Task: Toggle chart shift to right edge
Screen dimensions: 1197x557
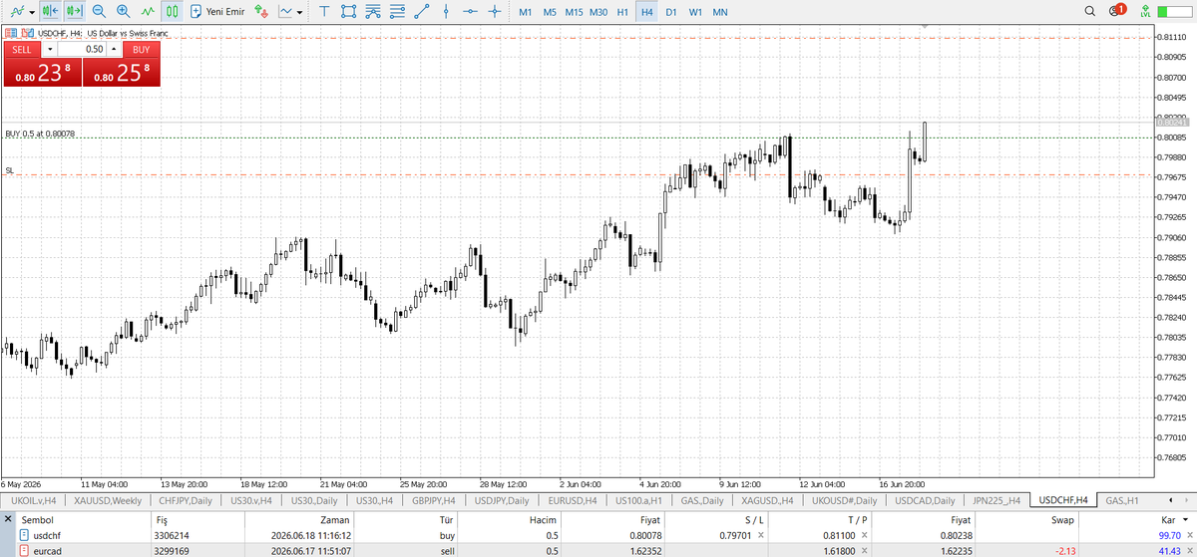Action: coord(51,12)
